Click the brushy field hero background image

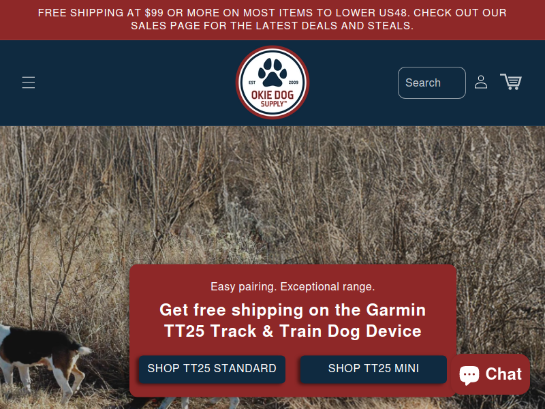272,195
